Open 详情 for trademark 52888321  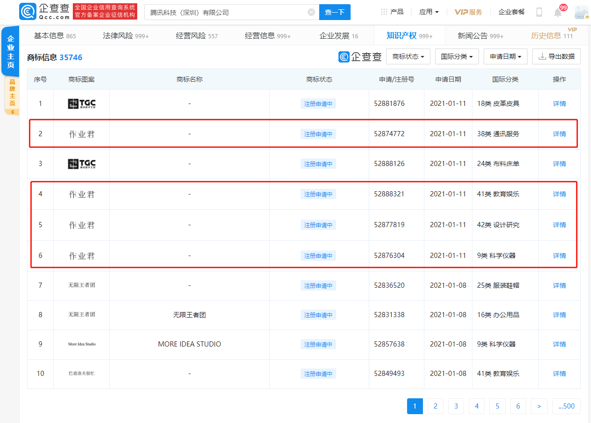(x=559, y=194)
